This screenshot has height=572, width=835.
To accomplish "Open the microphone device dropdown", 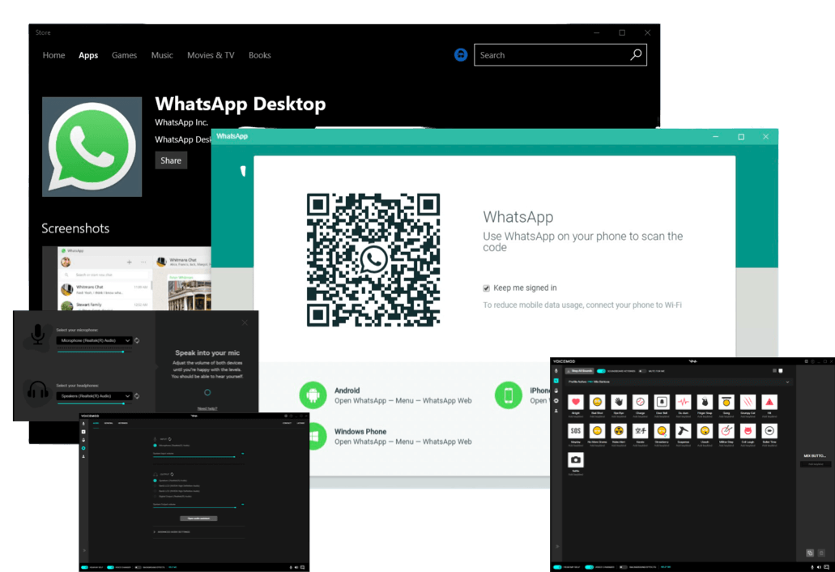I will (94, 340).
